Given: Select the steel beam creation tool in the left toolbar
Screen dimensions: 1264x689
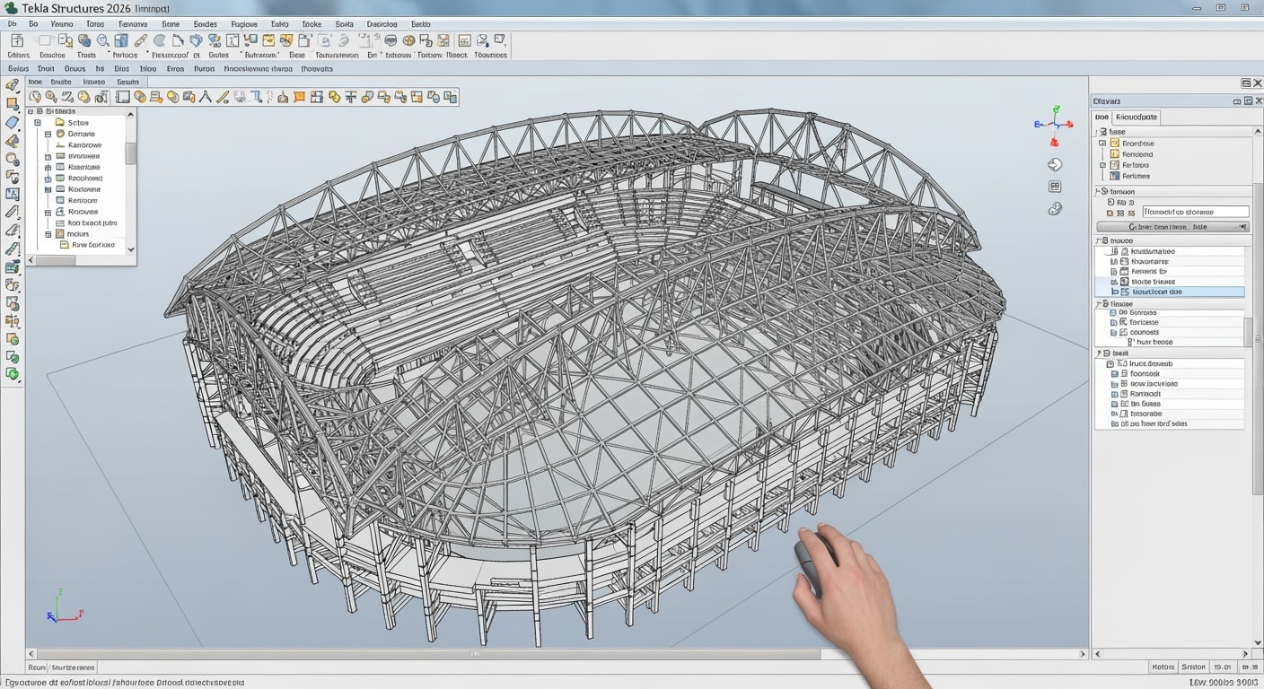Looking at the screenshot, I should (13, 84).
